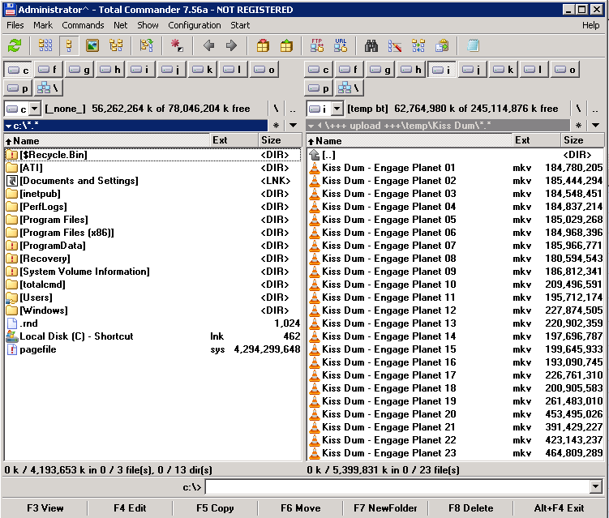Open right panel directory history arrow

click(x=595, y=126)
